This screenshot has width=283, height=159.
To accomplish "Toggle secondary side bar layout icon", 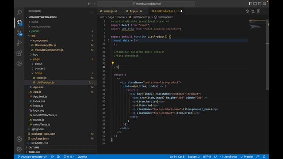I will pos(260,4).
